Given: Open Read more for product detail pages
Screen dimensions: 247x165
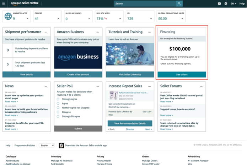Looking at the screenshot, I should pos(11,102).
